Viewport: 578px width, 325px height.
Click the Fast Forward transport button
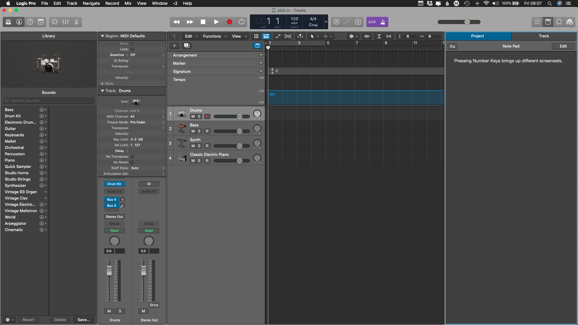point(190,22)
